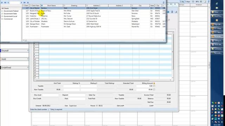Click the Client Name column header
Screen dimensions: 225x126
(35, 6)
